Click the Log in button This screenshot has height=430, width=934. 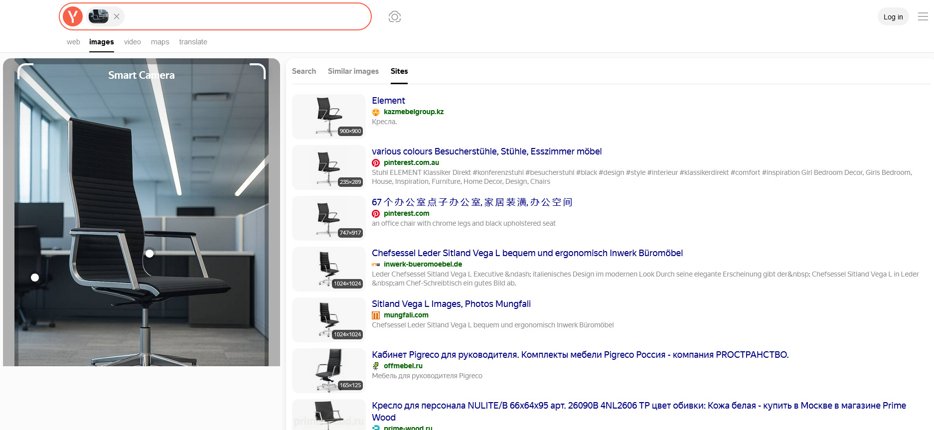(893, 16)
